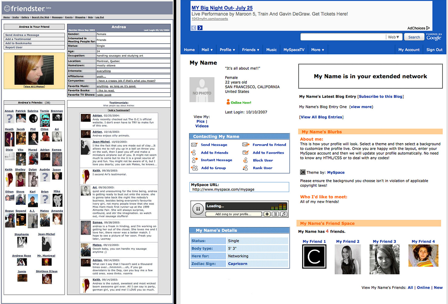The height and width of the screenshot is (304, 448).
Task: Click the MySpace Search button
Action: pos(414,37)
